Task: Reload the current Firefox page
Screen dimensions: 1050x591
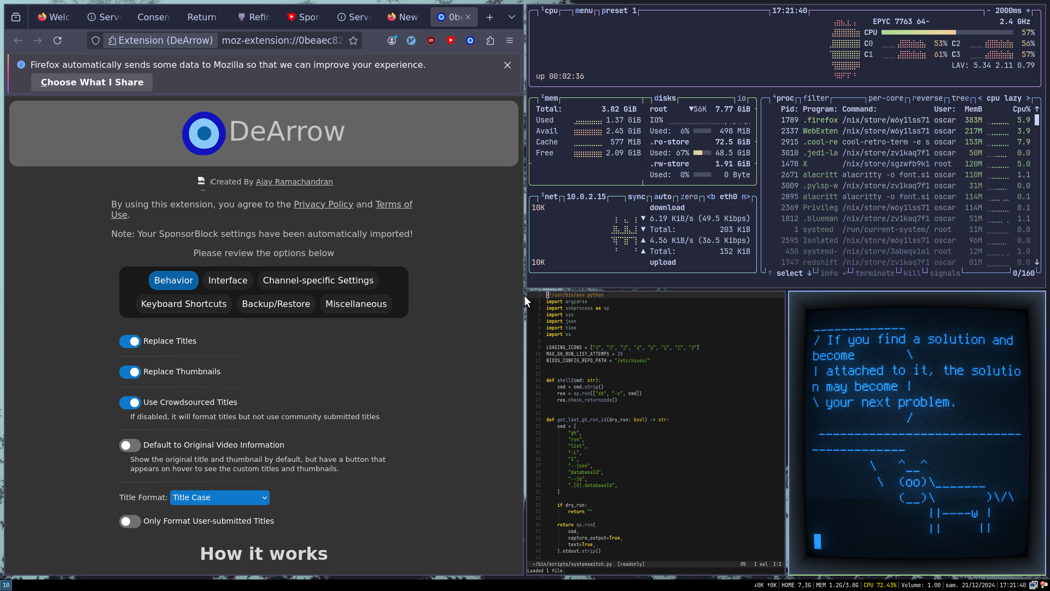Action: 57,40
